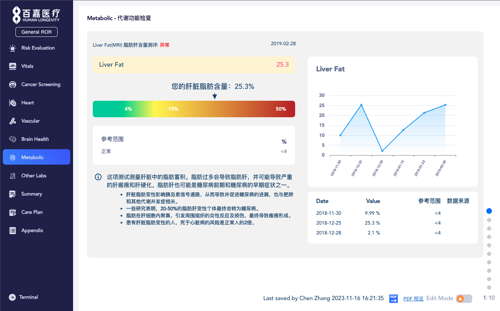Select the first blue page dot
500x311 pixels.
[x=489, y=211]
